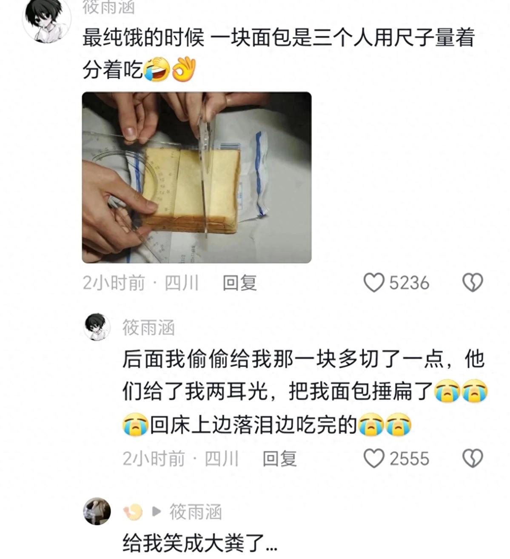
Task: View the bread cutting photo in full
Action: tap(197, 178)
